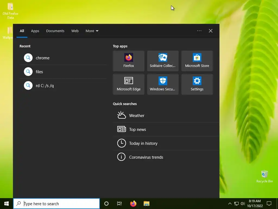Select recent search 'chrome'
278x209 pixels.
click(x=63, y=58)
